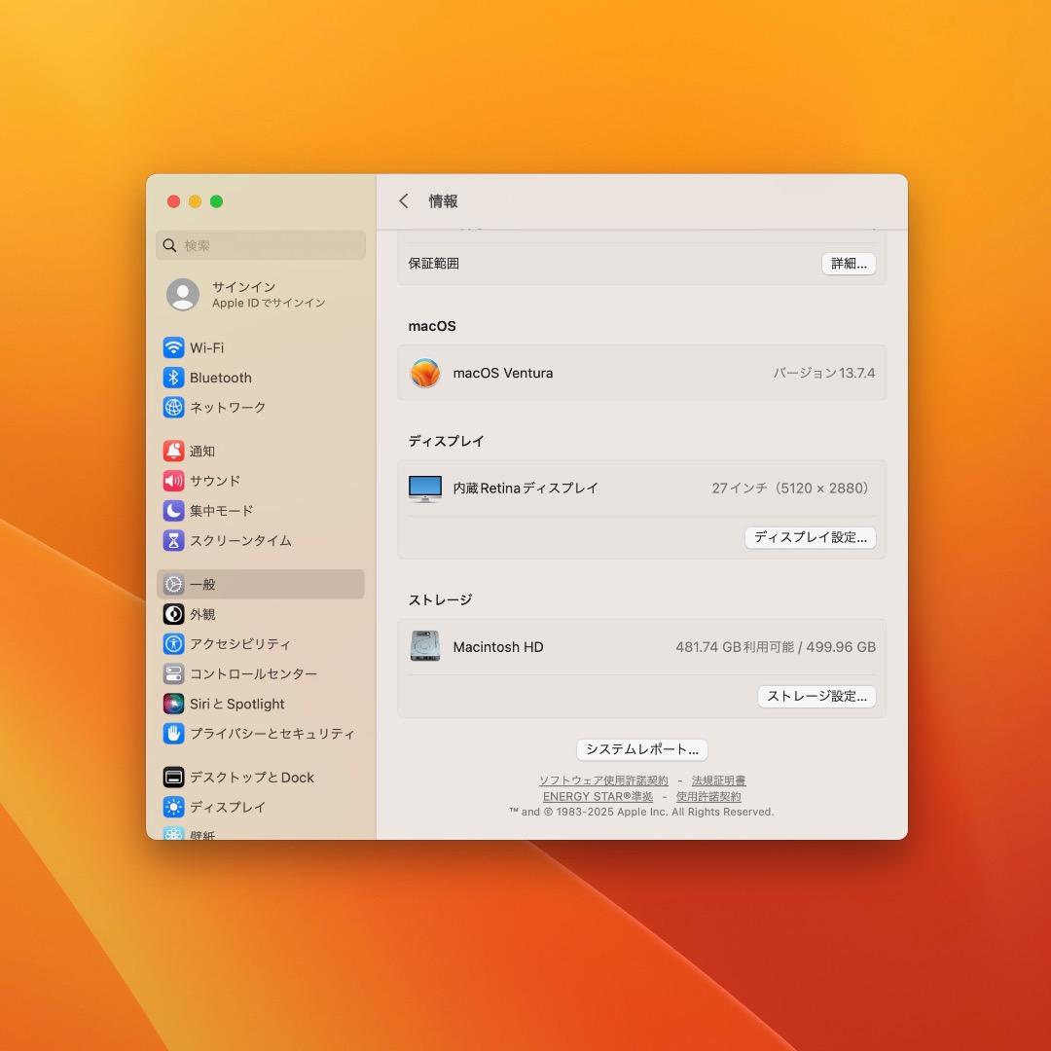
Task: Open the regulatory certification link
Action: coord(718,780)
